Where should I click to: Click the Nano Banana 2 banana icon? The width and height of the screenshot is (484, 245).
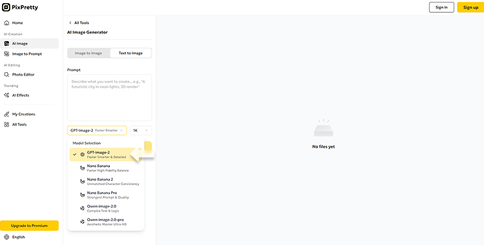83,181
